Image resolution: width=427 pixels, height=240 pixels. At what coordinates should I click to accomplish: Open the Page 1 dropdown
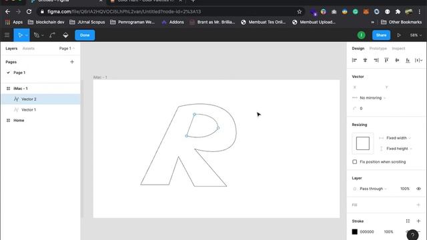[x=67, y=49]
